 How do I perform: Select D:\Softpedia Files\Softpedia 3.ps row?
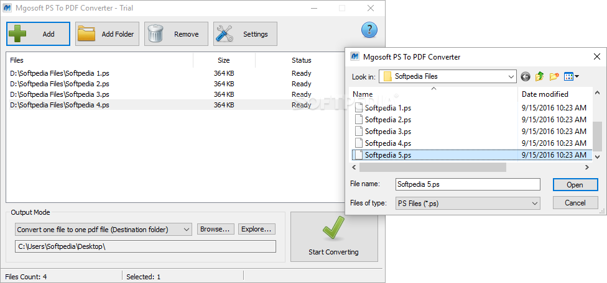pos(177,94)
